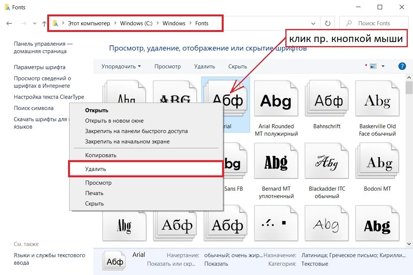The image size is (413, 275).
Task: Select Открыть in the context menu
Action: [x=146, y=110]
